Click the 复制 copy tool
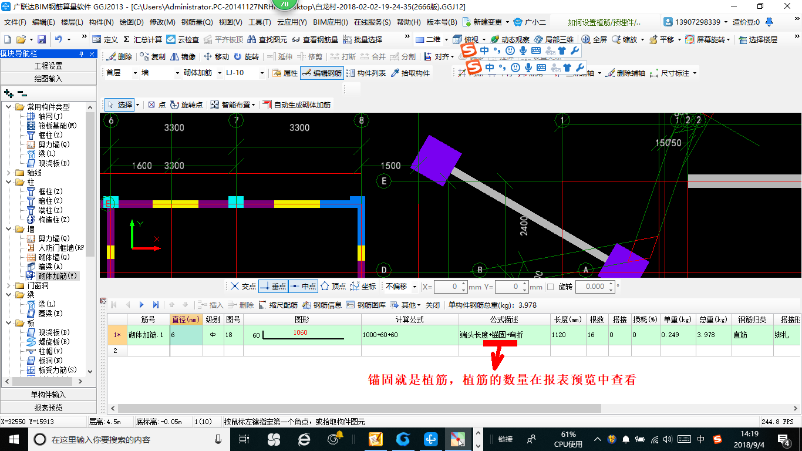This screenshot has width=802, height=451. (x=153, y=57)
